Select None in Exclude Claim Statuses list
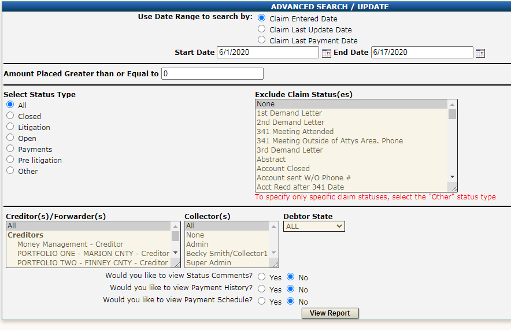This screenshot has height=330, width=511. tap(351, 104)
